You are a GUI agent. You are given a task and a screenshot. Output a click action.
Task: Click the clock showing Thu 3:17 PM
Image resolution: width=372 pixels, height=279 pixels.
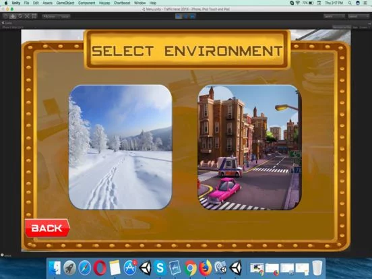[334, 3]
